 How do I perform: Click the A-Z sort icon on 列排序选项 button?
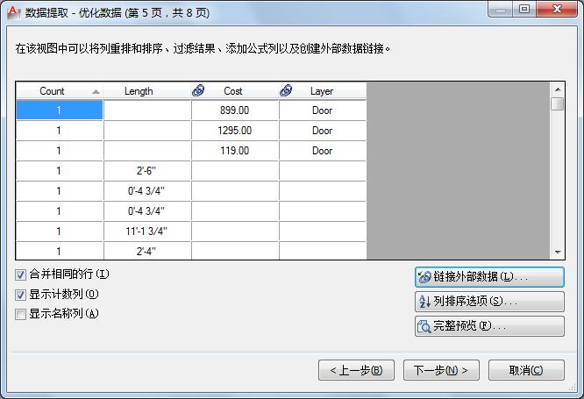tap(424, 302)
